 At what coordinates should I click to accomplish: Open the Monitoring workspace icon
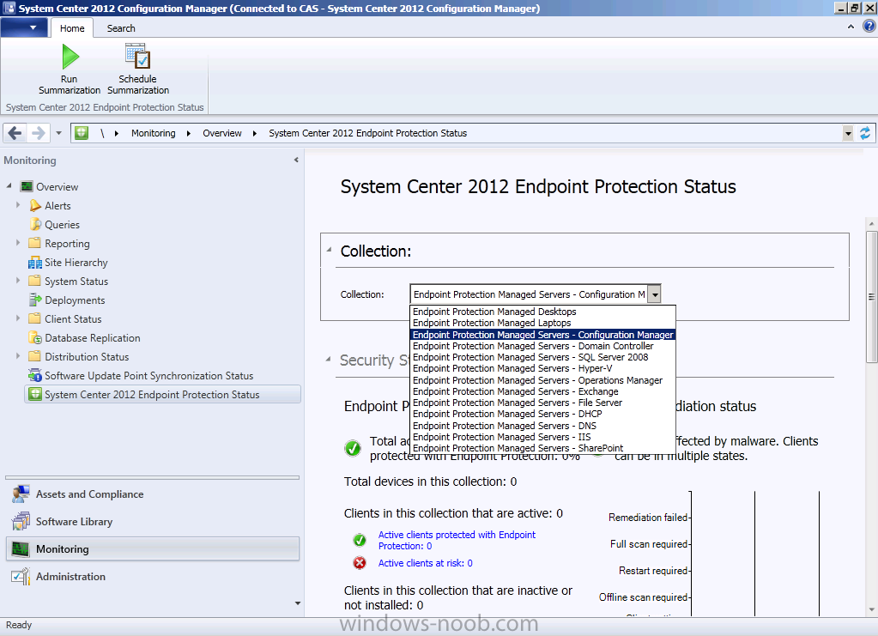coord(21,548)
